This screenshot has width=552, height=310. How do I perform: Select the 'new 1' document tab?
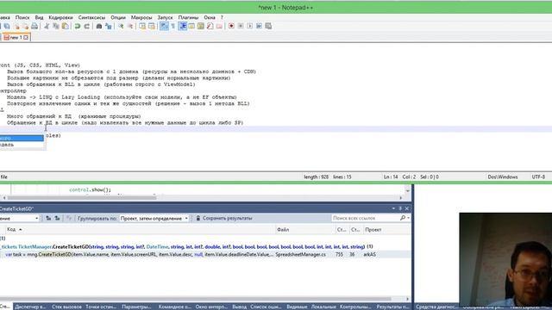click(16, 37)
